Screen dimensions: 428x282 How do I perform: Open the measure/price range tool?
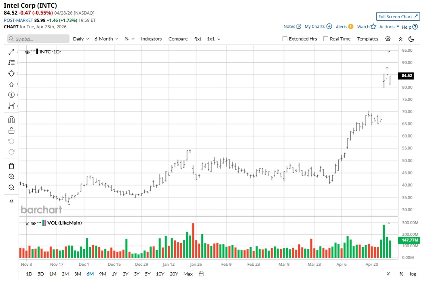tap(11, 106)
